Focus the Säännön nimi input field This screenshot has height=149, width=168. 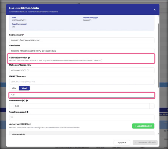tap(82, 40)
